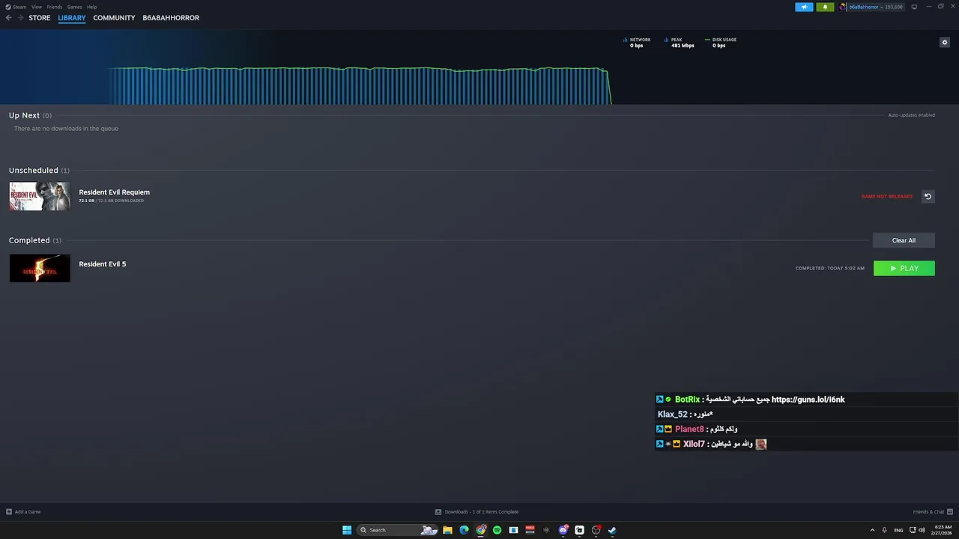Open Chrome from taskbar

coord(481,530)
